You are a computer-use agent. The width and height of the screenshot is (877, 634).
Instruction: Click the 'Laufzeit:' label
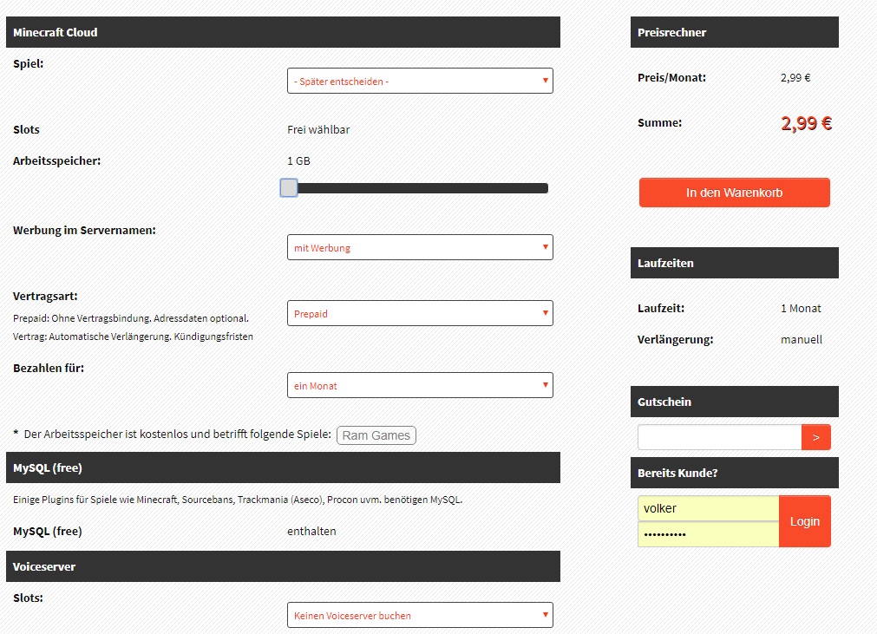pyautogui.click(x=661, y=308)
